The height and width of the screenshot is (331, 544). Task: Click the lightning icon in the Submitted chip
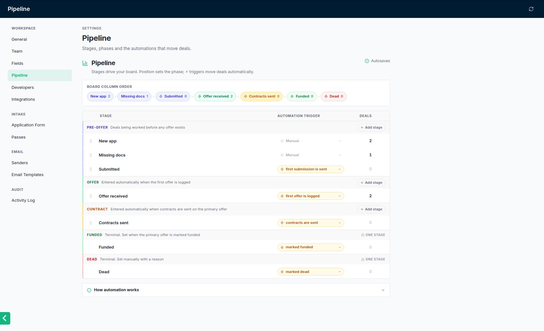coord(161,97)
